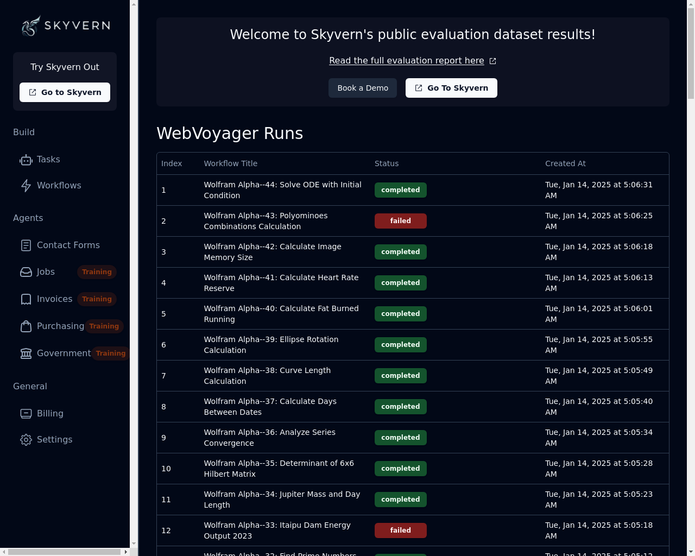Click the Purchasing shopping bag icon
The height and width of the screenshot is (556, 695).
point(26,326)
